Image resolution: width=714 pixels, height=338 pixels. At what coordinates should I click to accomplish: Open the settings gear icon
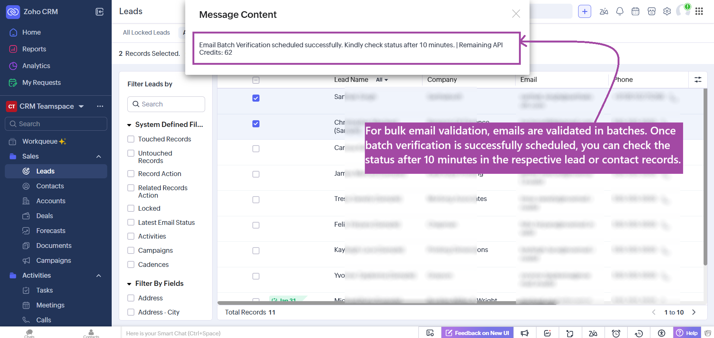667,12
